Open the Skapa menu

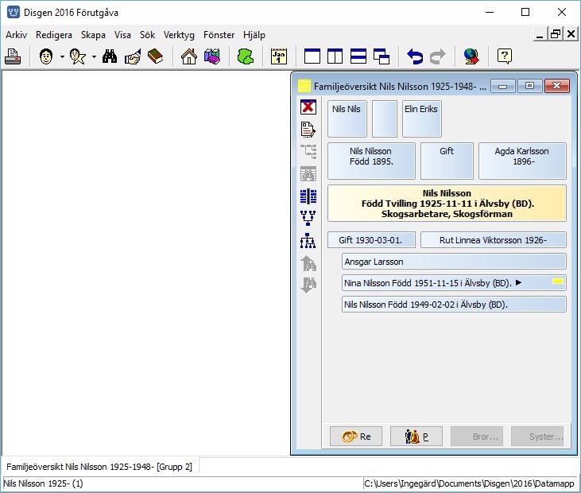pyautogui.click(x=93, y=35)
